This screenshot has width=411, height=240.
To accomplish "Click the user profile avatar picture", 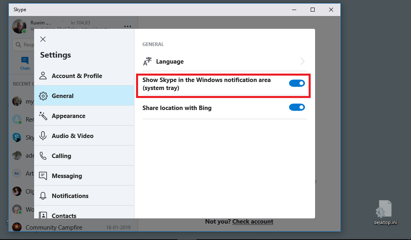I will (x=19, y=26).
